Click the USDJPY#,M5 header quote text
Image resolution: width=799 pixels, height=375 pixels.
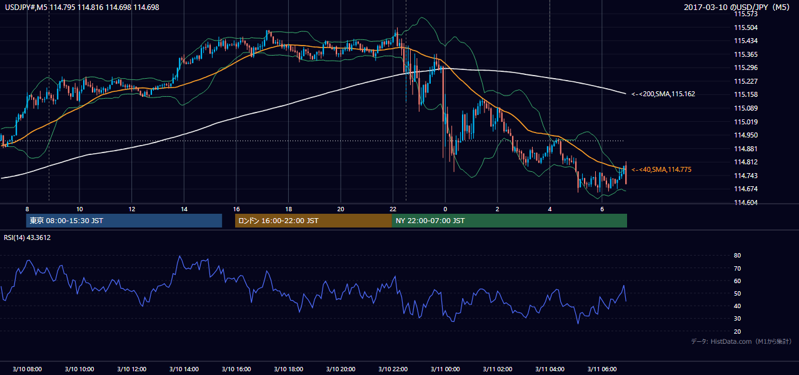[81, 7]
